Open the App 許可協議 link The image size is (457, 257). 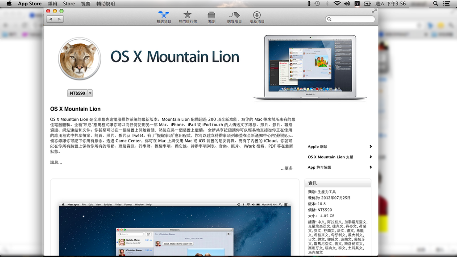coord(319,168)
